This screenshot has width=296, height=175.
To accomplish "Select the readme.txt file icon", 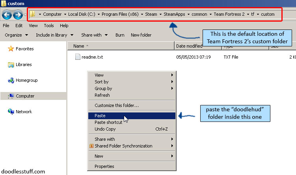I will [x=78, y=57].
